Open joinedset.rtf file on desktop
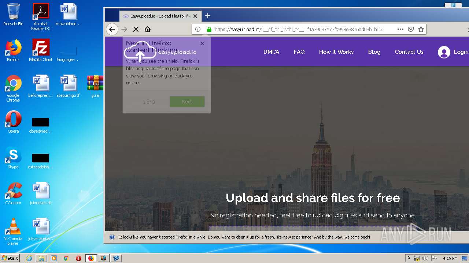This screenshot has width=469, height=263. tap(41, 194)
